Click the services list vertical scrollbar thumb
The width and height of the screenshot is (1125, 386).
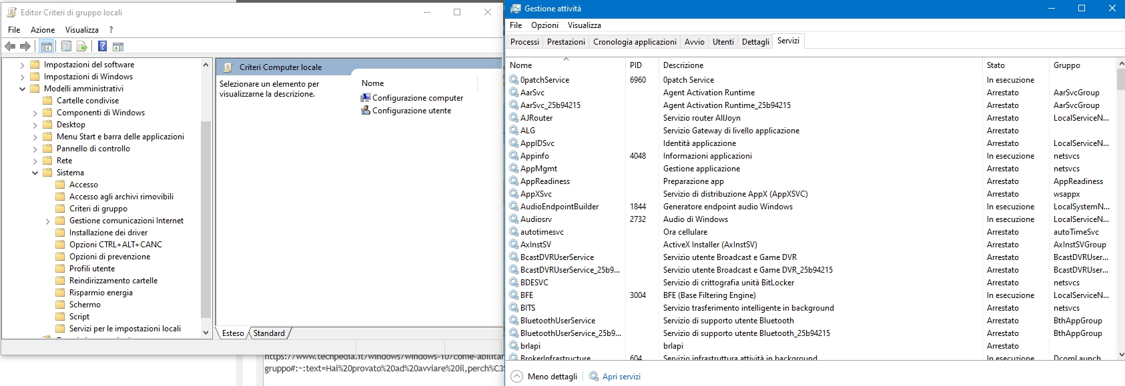(1120, 79)
